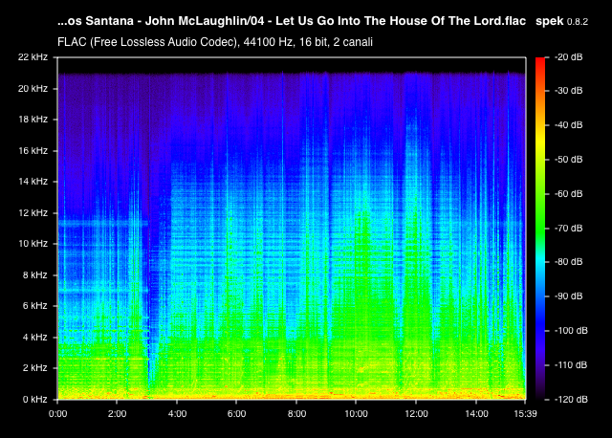
Task: Click the FLAC codec info line
Action: pos(215,42)
